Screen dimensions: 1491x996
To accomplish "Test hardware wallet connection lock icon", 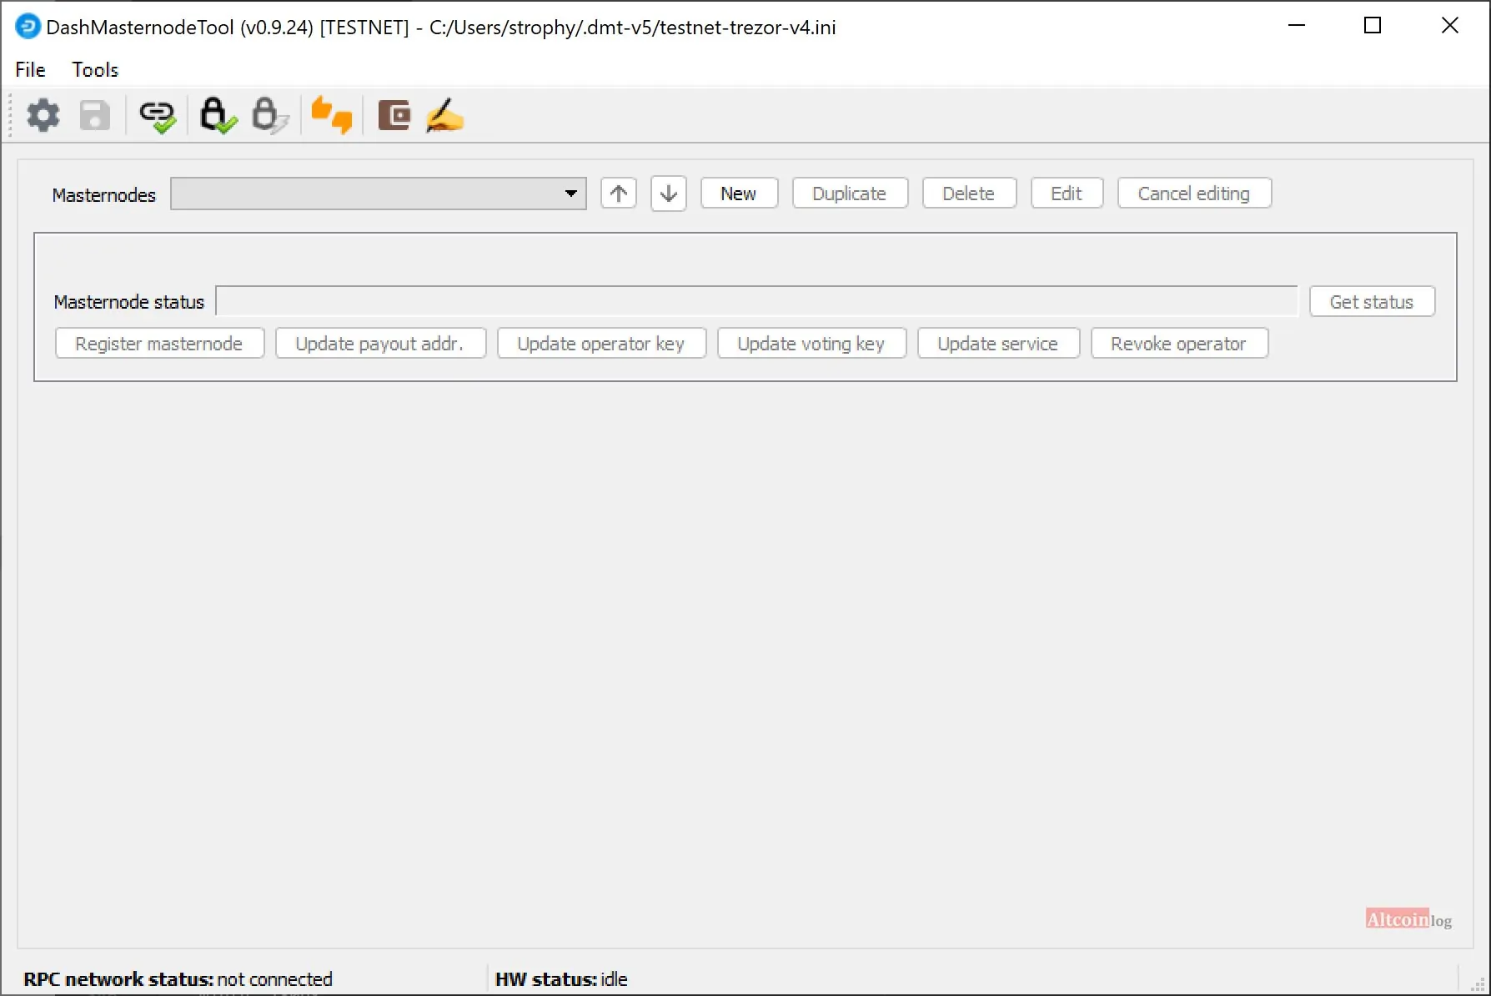I will pyautogui.click(x=218, y=115).
